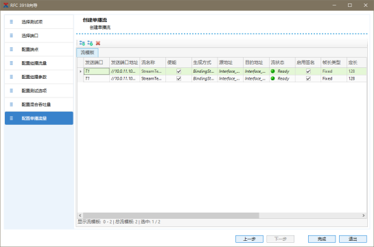
Task: Click the row indicator arrow of first row
Action: (80, 71)
